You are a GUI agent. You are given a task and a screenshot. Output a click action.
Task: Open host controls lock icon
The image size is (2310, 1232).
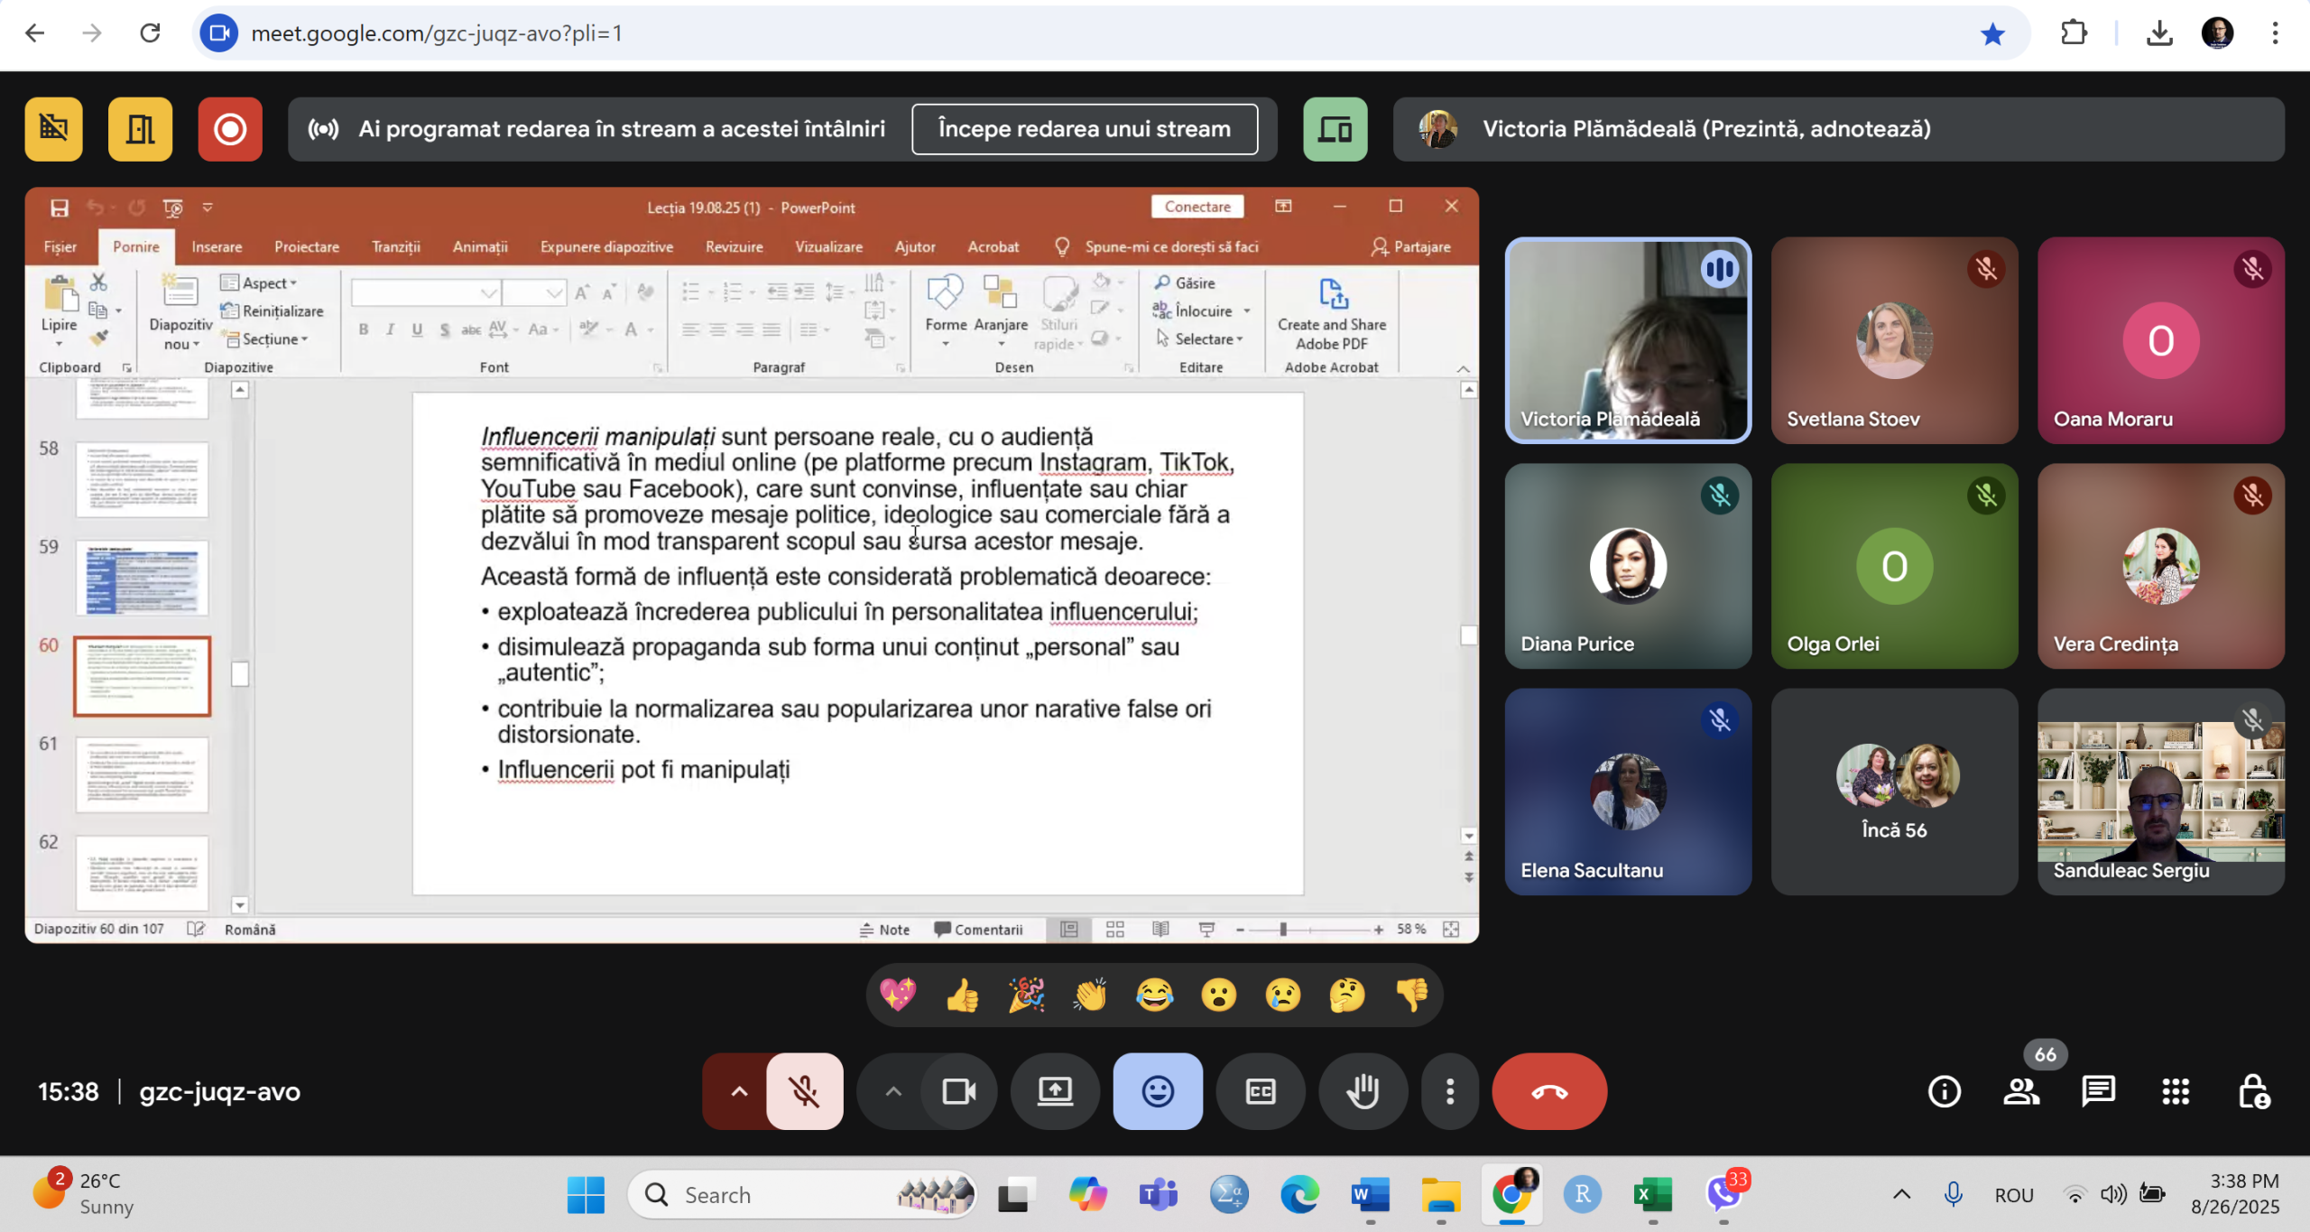[2253, 1091]
